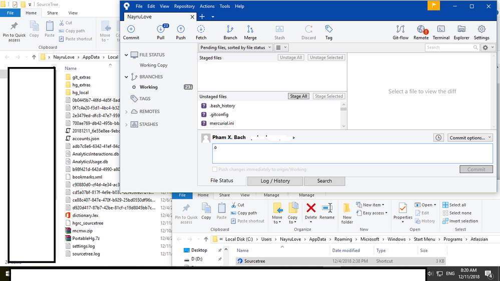The height and width of the screenshot is (281, 500).
Task: Select the .gitconfig unstaged file
Action: pos(219,114)
